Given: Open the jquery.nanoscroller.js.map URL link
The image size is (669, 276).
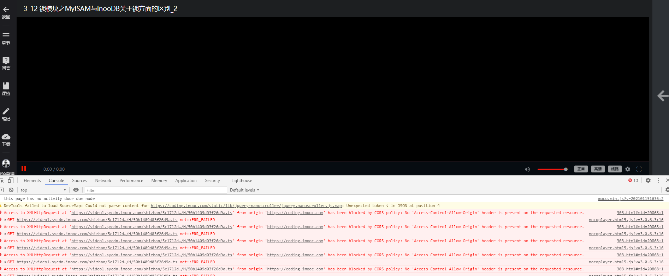Looking at the screenshot, I should click(246, 206).
